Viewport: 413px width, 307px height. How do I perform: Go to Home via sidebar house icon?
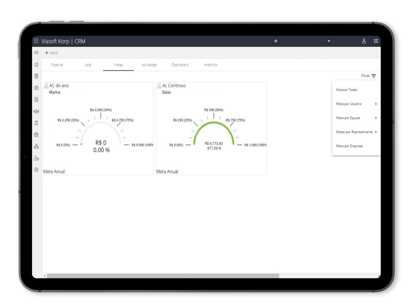pyautogui.click(x=36, y=64)
